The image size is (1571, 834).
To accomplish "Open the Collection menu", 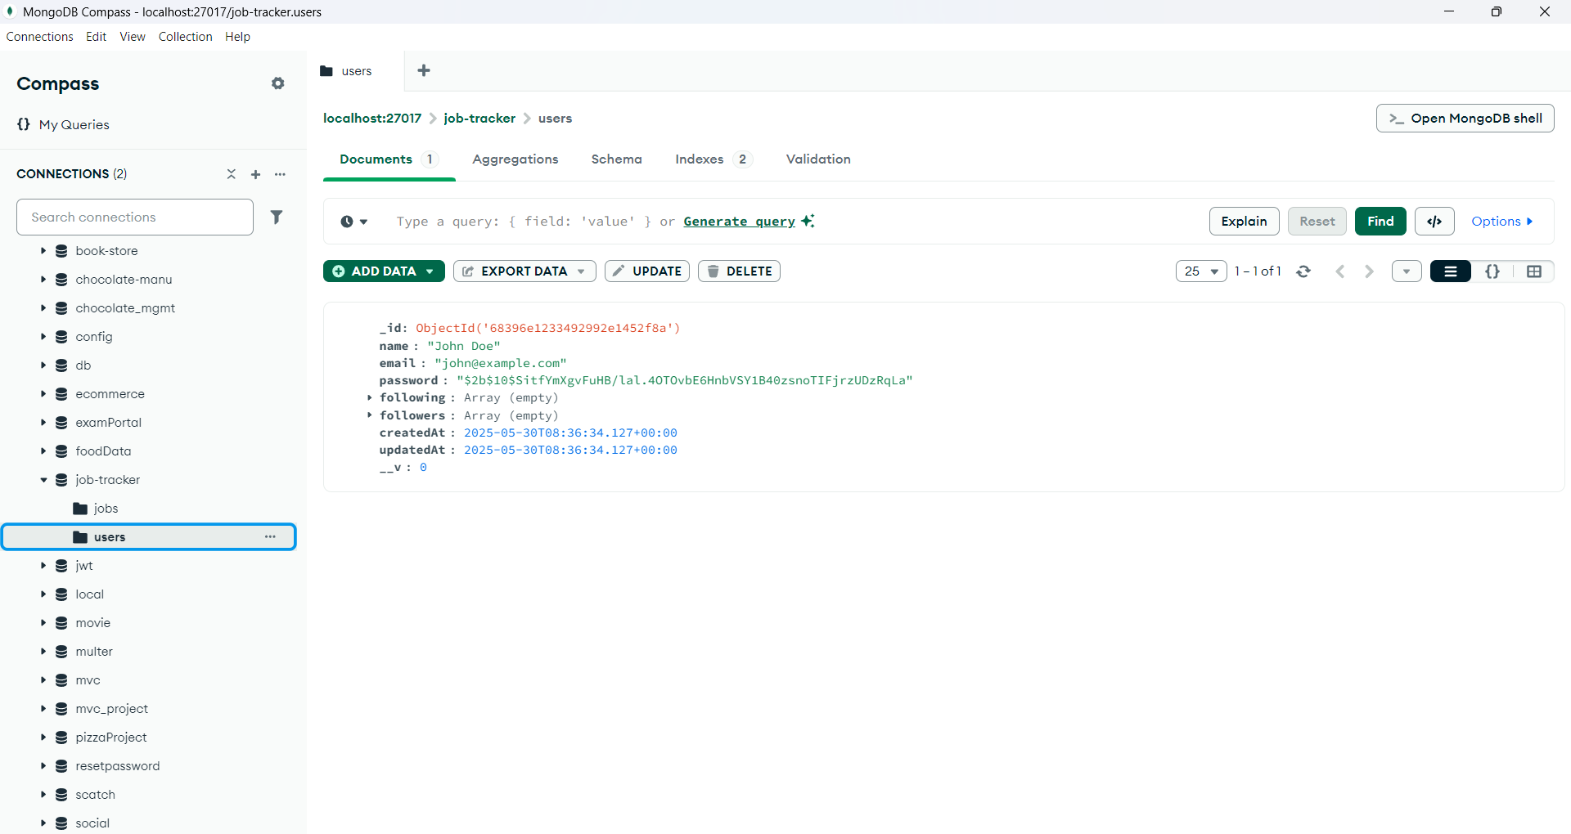I will point(185,37).
